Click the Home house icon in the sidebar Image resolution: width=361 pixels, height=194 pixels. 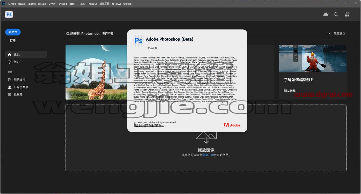[9, 54]
